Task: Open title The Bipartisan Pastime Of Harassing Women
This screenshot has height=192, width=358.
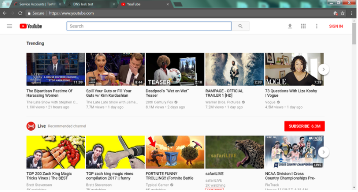Action: click(49, 93)
